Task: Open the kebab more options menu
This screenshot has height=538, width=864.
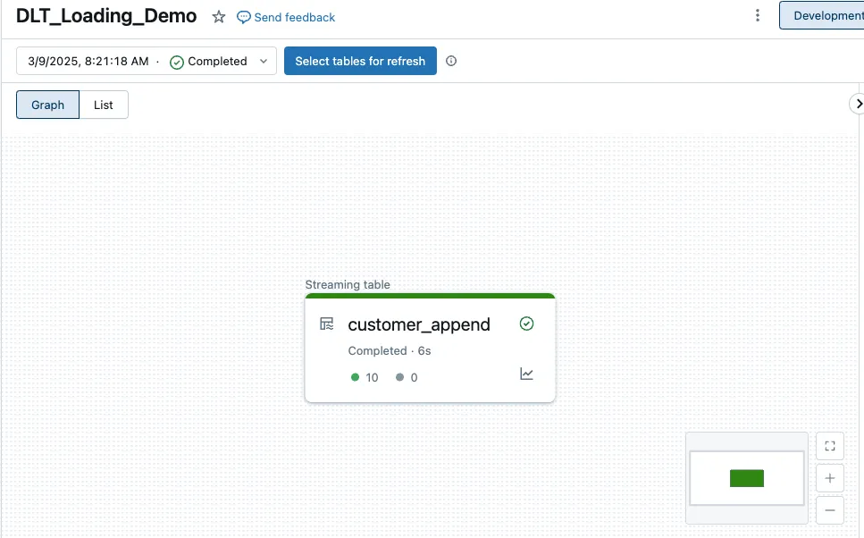Action: click(x=758, y=15)
